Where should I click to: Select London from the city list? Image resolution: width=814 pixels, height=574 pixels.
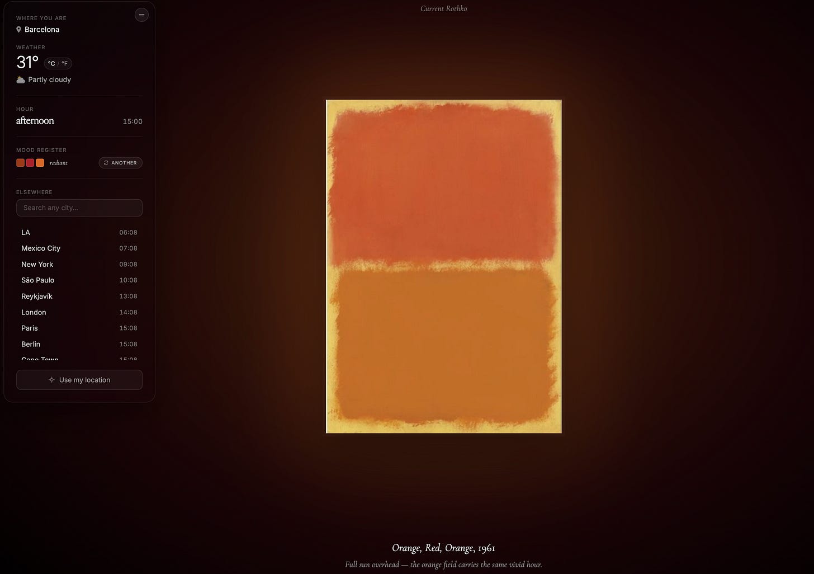[79, 312]
